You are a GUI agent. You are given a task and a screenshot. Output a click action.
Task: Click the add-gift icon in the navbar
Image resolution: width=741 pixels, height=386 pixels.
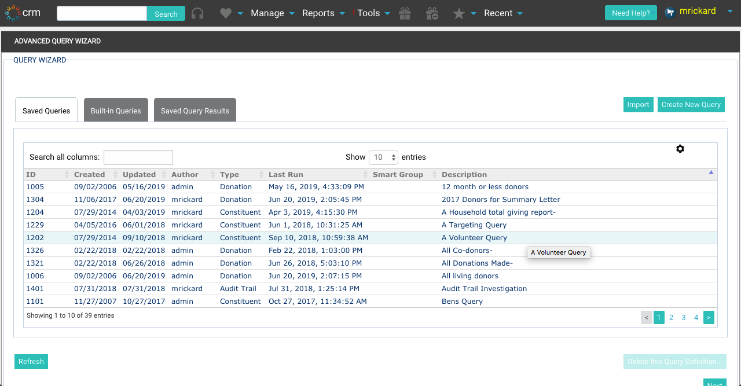[x=432, y=13]
